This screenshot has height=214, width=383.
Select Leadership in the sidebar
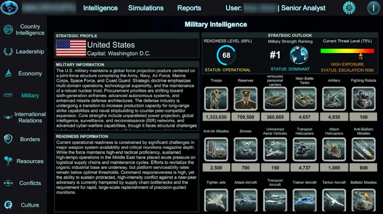point(30,52)
